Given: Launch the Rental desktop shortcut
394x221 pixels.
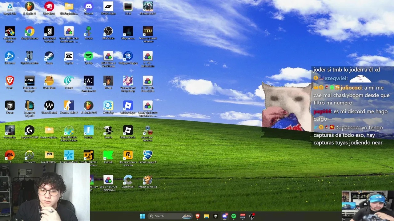Looking at the screenshot, I should click(108, 83).
